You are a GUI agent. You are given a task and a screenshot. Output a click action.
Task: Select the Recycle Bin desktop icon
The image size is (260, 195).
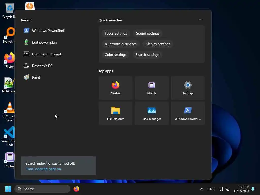(9, 10)
